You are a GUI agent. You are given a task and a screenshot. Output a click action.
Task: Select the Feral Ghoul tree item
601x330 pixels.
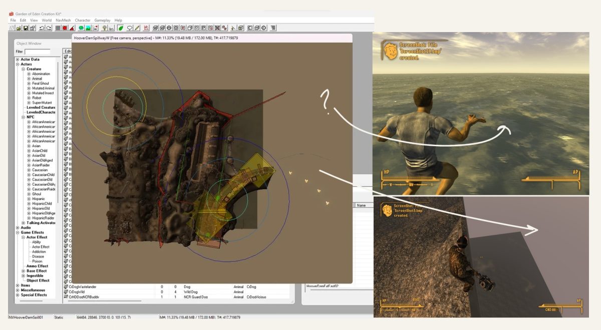pos(41,84)
